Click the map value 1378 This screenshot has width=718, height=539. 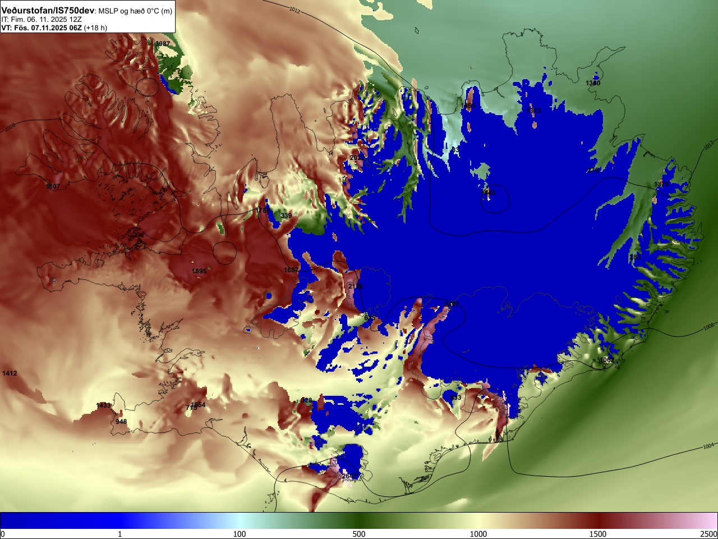(661, 185)
